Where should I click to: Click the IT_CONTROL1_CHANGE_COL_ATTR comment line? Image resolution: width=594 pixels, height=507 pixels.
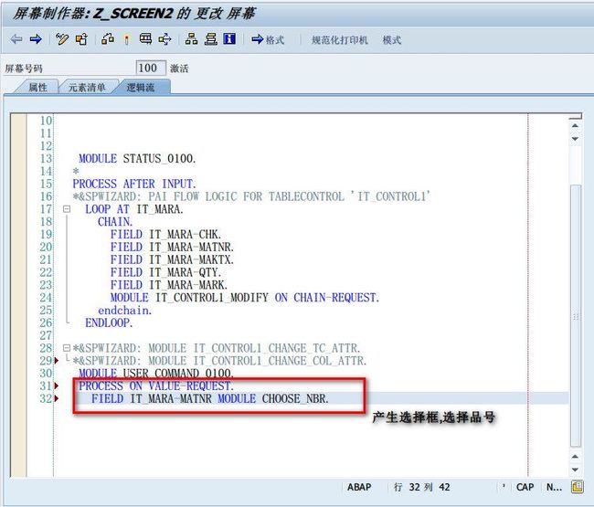coord(219,361)
